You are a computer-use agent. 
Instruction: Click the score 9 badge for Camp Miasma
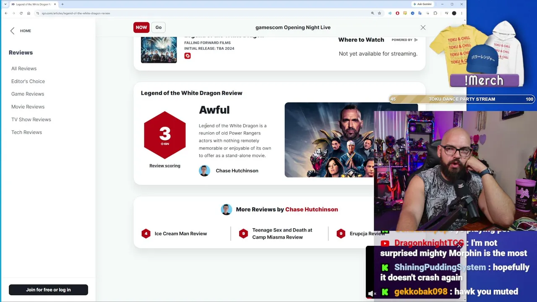coord(243,234)
